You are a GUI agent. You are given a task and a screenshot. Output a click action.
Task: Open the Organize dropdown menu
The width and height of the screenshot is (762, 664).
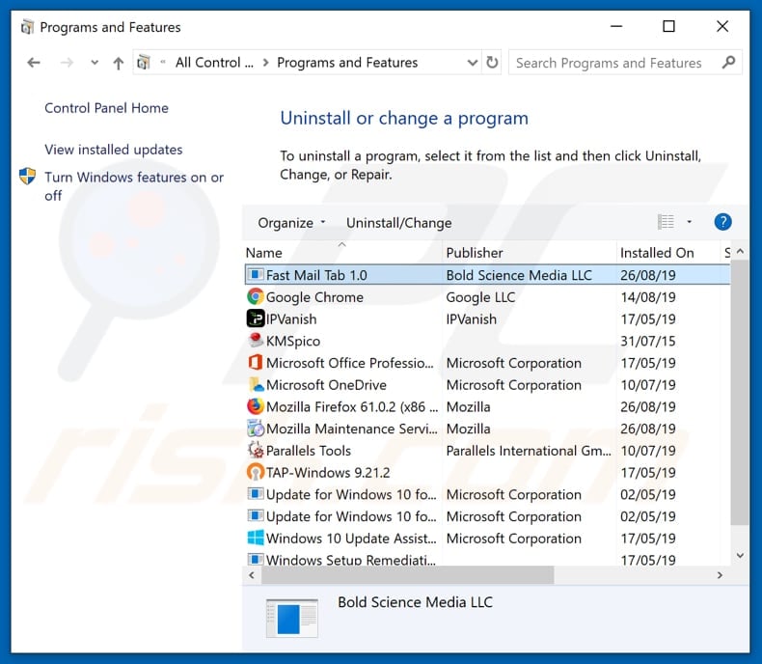click(x=291, y=223)
